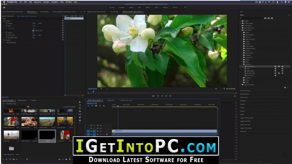Toggle Anchor Point animation stopwatch
The image size is (292, 164).
click(x=7, y=35)
